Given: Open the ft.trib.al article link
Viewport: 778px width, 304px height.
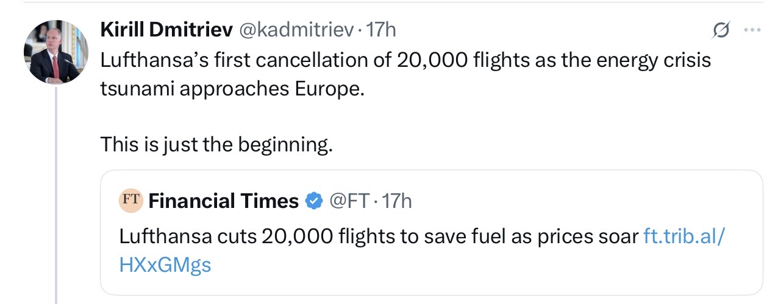Looking at the screenshot, I should click(684, 236).
